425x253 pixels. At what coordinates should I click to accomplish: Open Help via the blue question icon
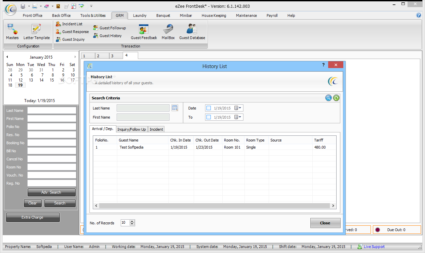pyautogui.click(x=419, y=15)
